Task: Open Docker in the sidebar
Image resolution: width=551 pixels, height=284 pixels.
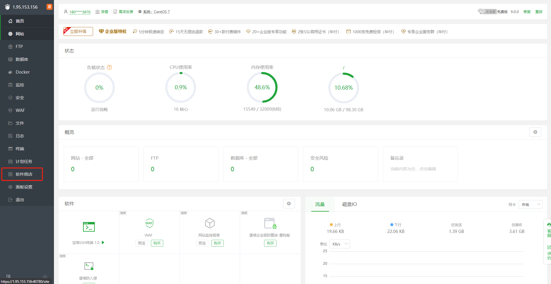Action: [27, 72]
